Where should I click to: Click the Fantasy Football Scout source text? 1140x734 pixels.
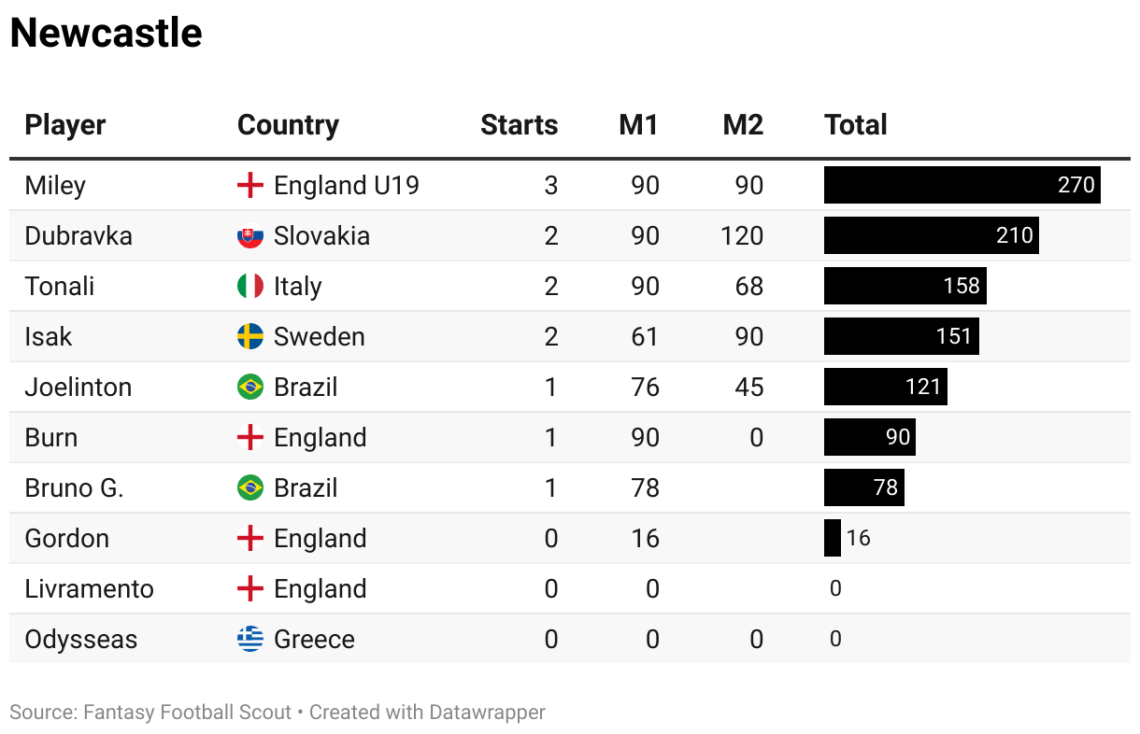click(187, 713)
